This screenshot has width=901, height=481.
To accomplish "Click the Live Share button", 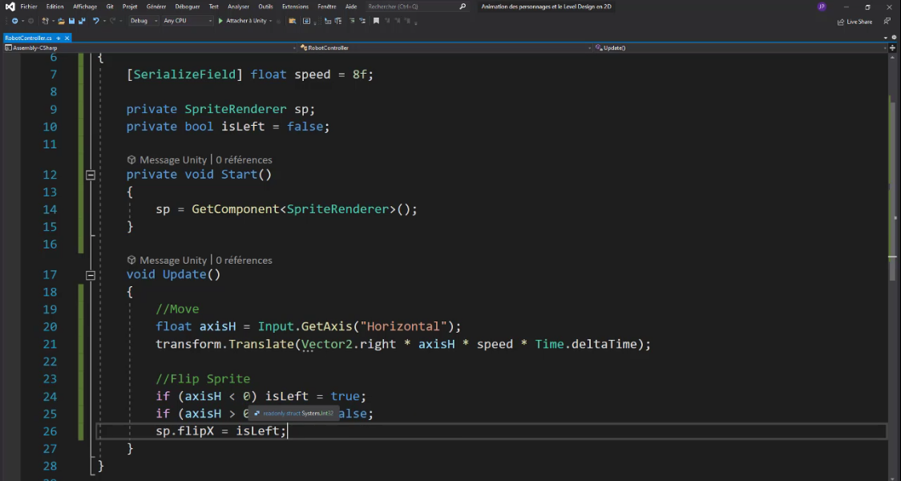I will tap(855, 22).
